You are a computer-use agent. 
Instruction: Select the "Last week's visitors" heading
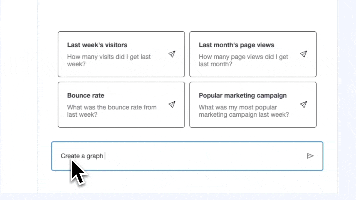pos(97,45)
